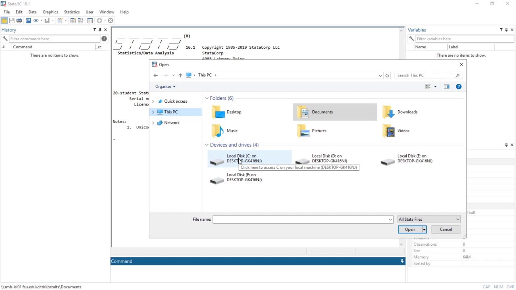Click the Filter variables here field
The height and width of the screenshot is (290, 516).
click(x=464, y=39)
